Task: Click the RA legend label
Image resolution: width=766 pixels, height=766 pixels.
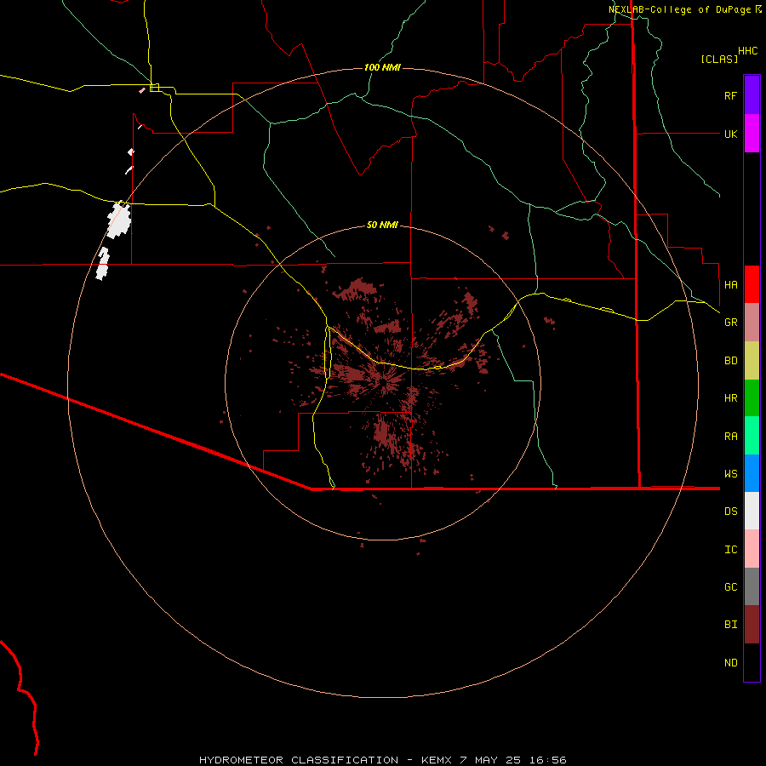Action: [x=730, y=437]
